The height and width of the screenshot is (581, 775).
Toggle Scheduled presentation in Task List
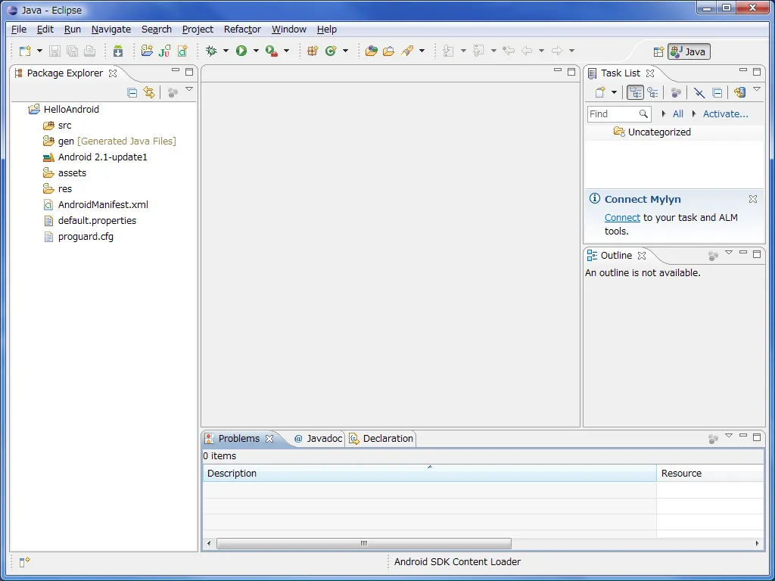click(x=653, y=92)
